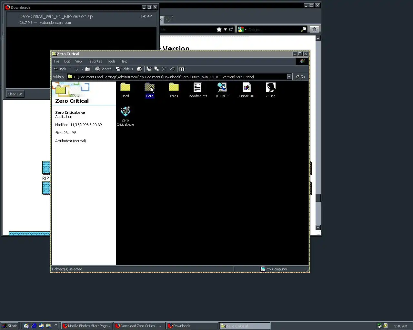This screenshot has width=413, height=330.
Task: Open the Readme.txt file
Action: 198,90
